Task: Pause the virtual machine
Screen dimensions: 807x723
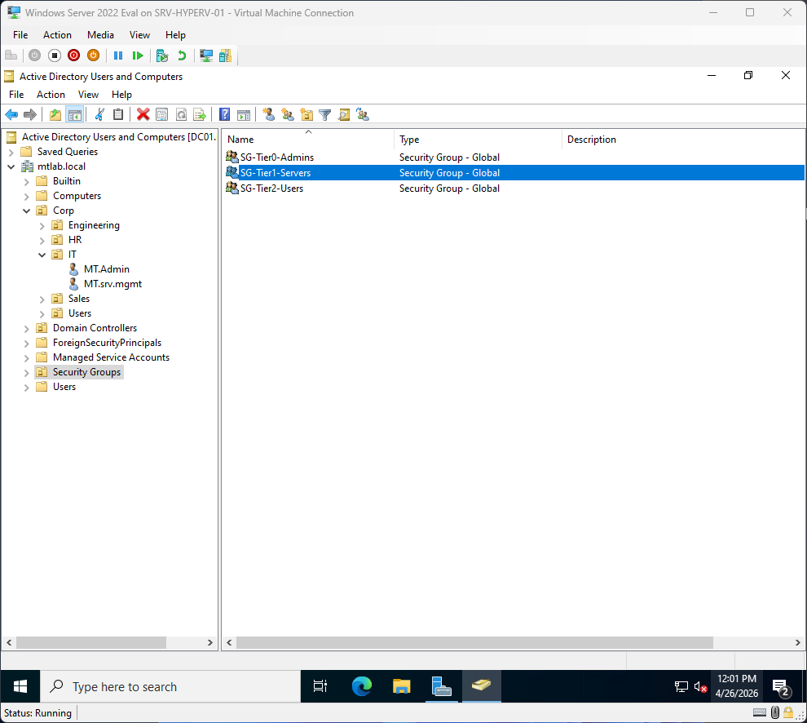Action: (x=118, y=55)
